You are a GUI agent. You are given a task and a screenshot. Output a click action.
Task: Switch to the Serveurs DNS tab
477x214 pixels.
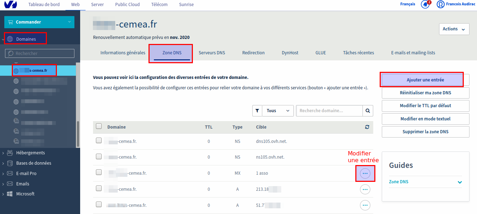pyautogui.click(x=212, y=53)
